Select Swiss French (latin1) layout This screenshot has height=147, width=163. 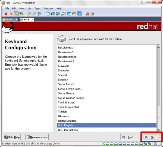click(x=107, y=89)
